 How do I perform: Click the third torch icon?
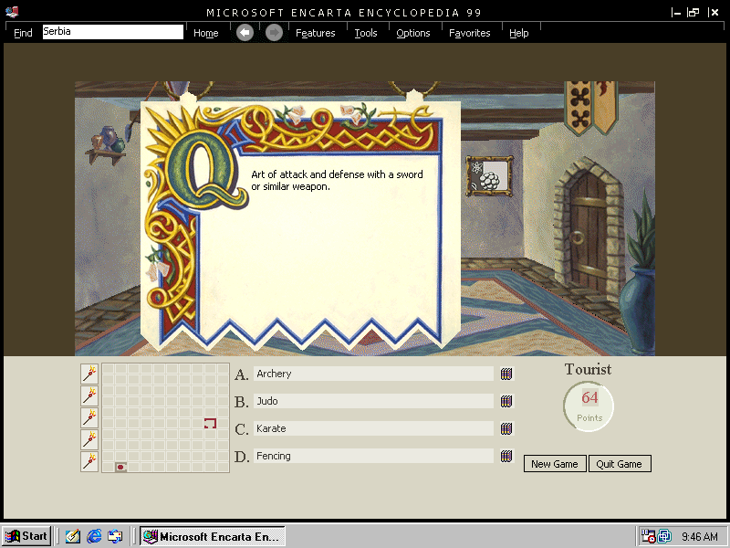tap(89, 417)
